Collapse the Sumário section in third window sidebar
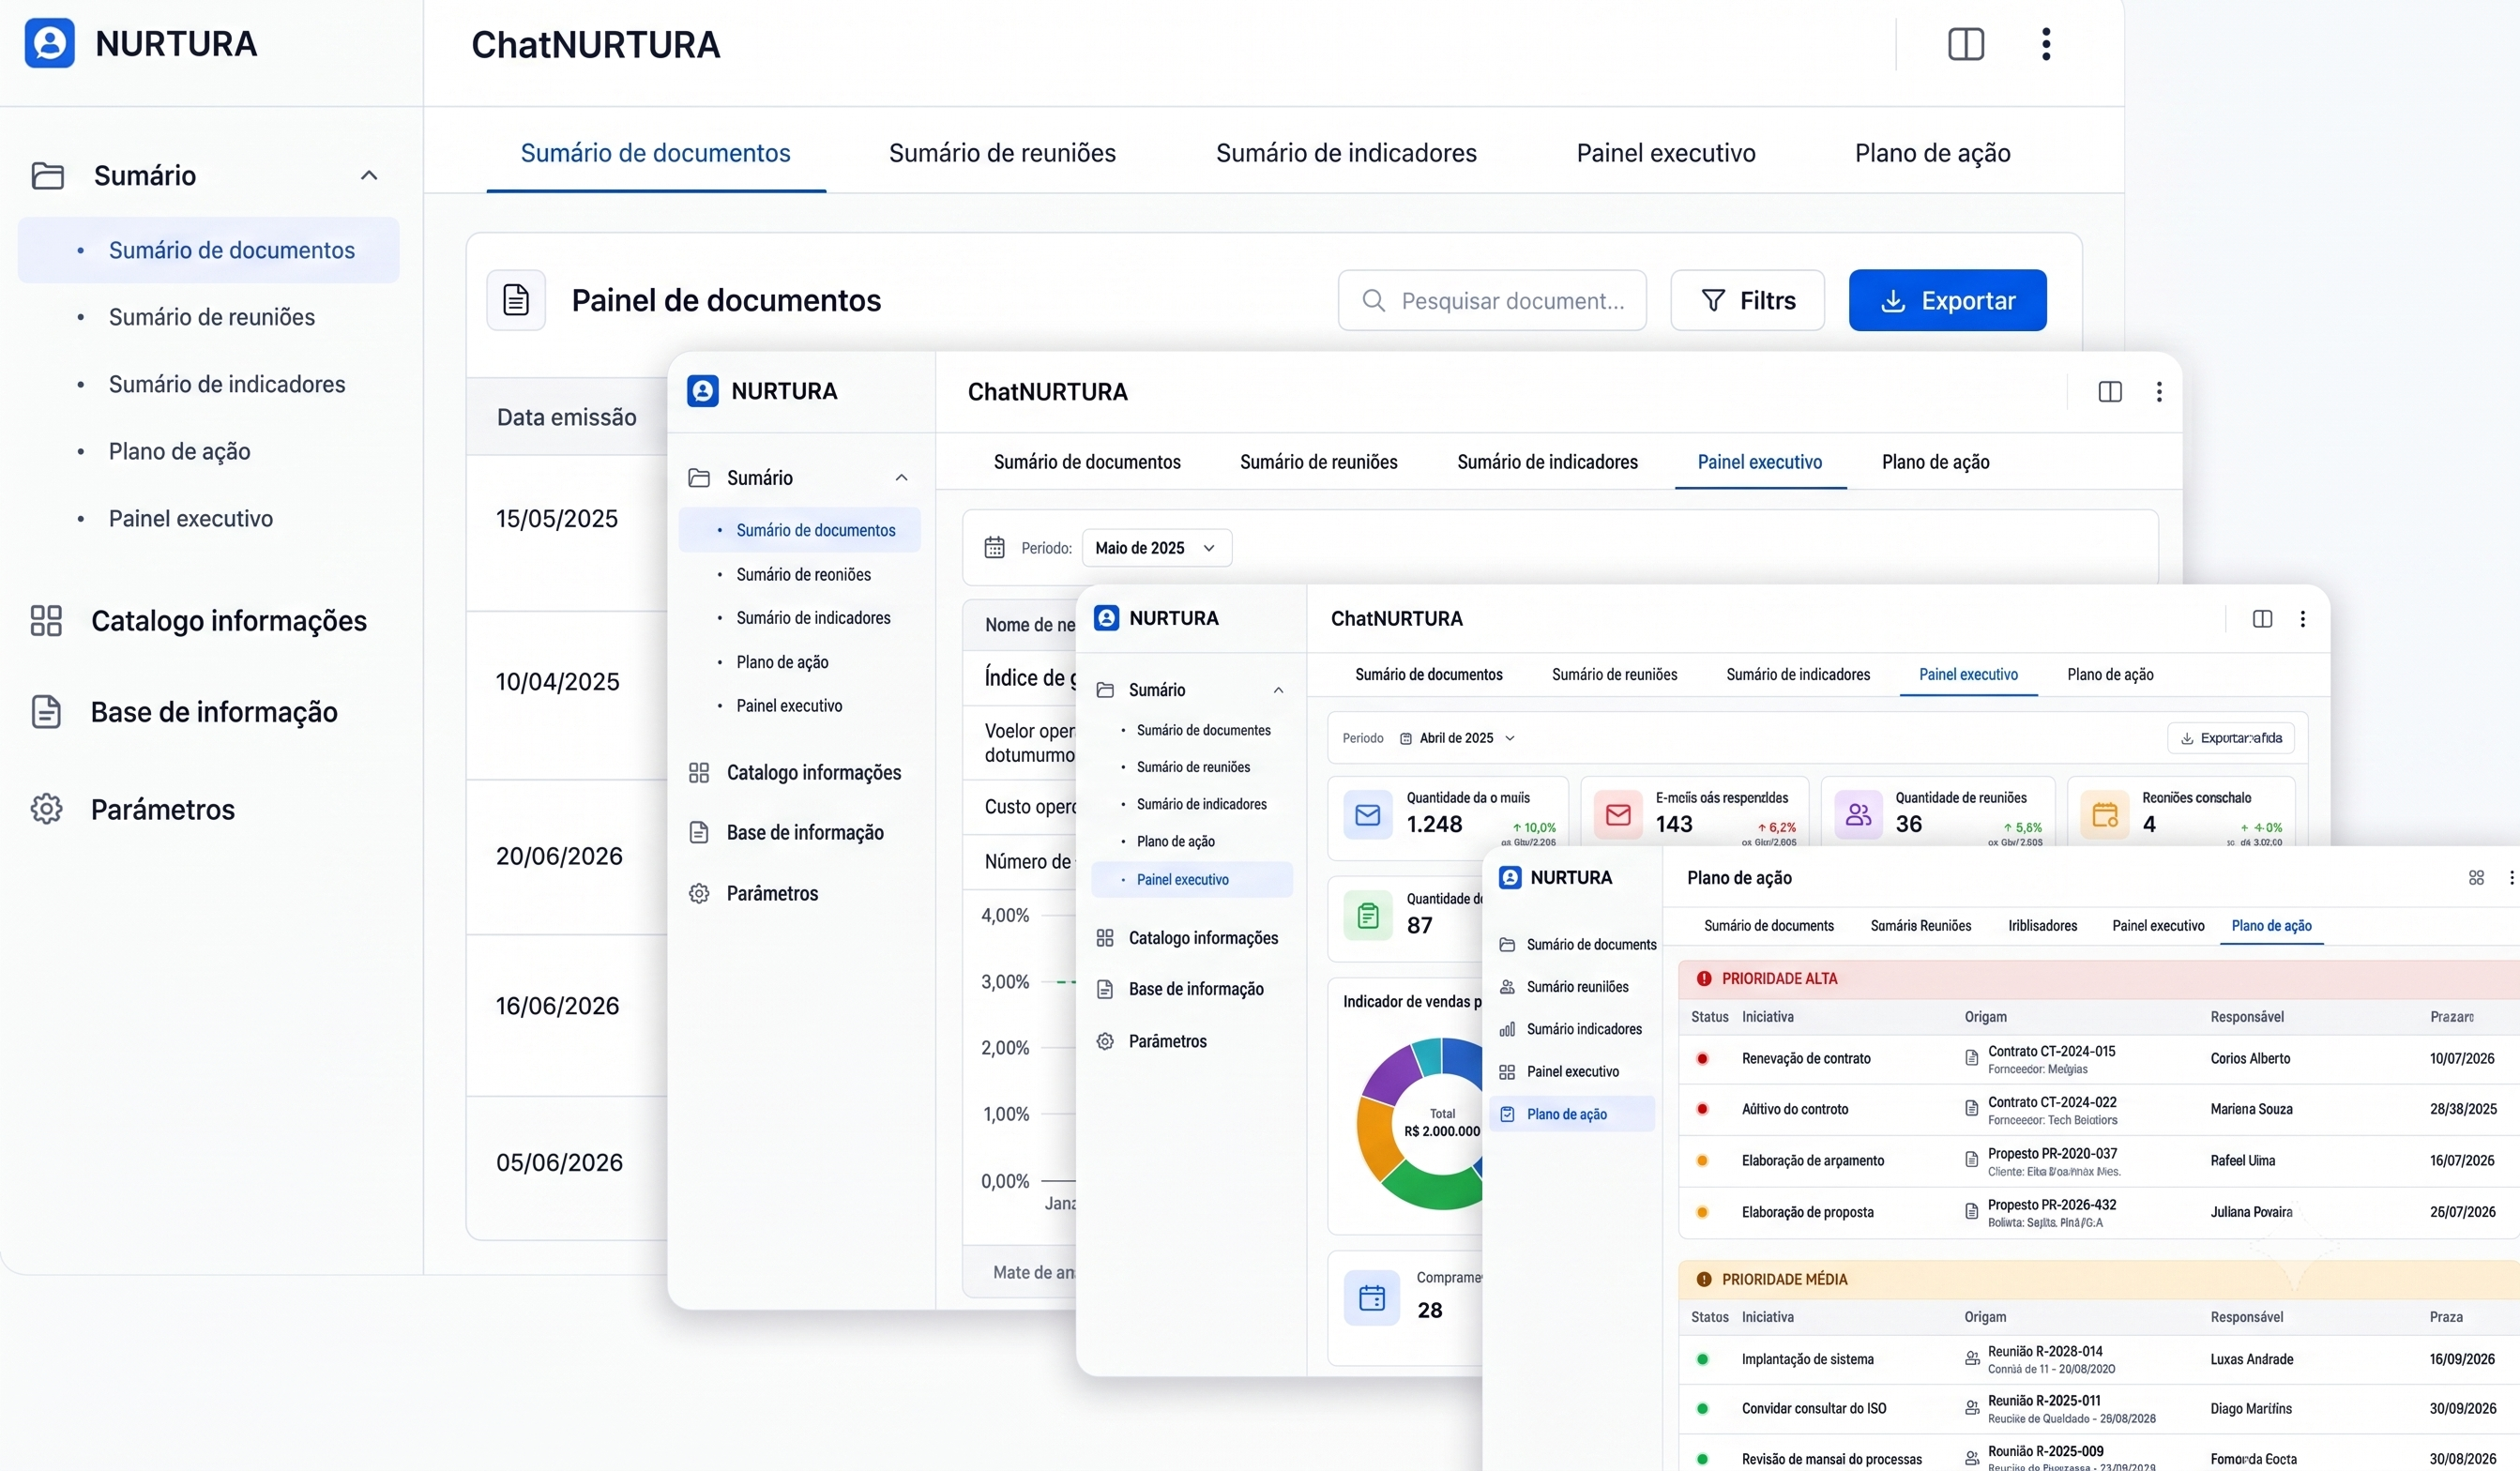Viewport: 2520px width, 1471px height. pyautogui.click(x=1278, y=691)
